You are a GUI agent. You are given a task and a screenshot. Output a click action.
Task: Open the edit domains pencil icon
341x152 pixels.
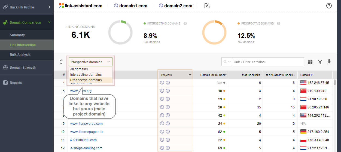tap(207, 6)
